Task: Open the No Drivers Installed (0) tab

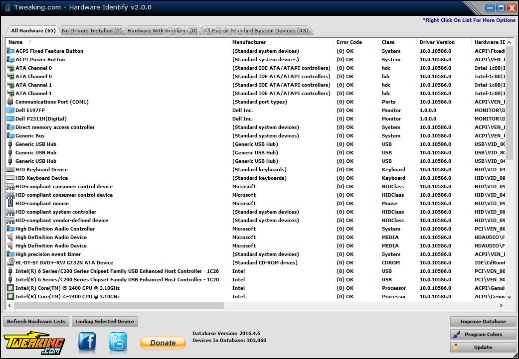Action: [x=92, y=30]
